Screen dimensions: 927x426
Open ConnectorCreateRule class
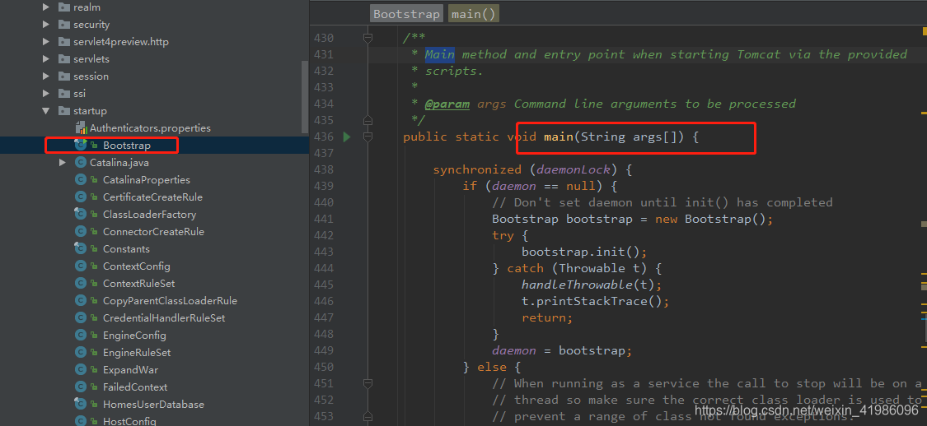(x=154, y=231)
